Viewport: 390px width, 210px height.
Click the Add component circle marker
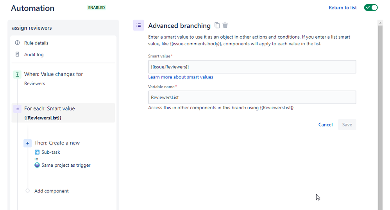click(28, 190)
